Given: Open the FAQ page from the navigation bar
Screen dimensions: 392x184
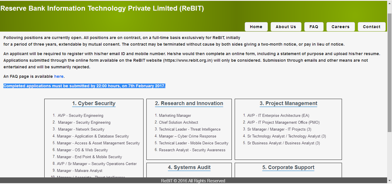Looking at the screenshot, I should pyautogui.click(x=314, y=26).
